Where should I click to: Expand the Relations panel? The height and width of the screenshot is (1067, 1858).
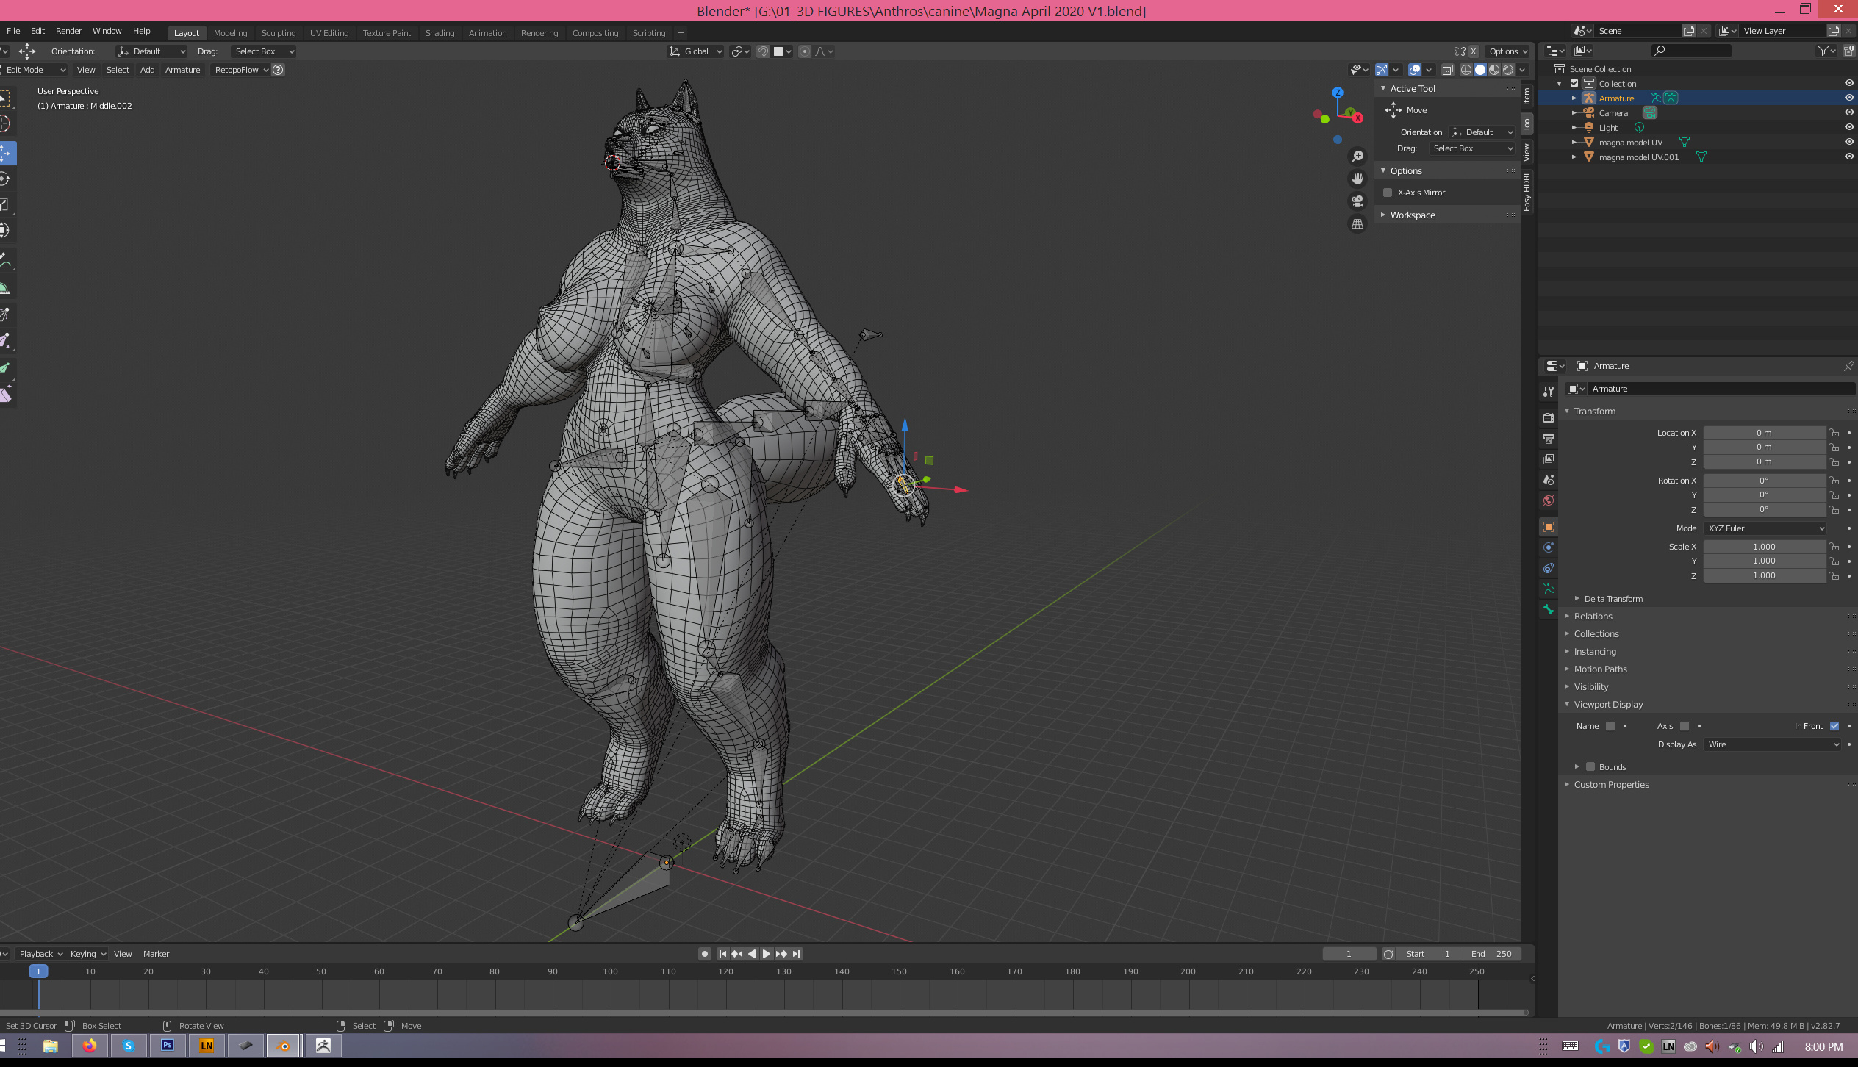pos(1593,617)
